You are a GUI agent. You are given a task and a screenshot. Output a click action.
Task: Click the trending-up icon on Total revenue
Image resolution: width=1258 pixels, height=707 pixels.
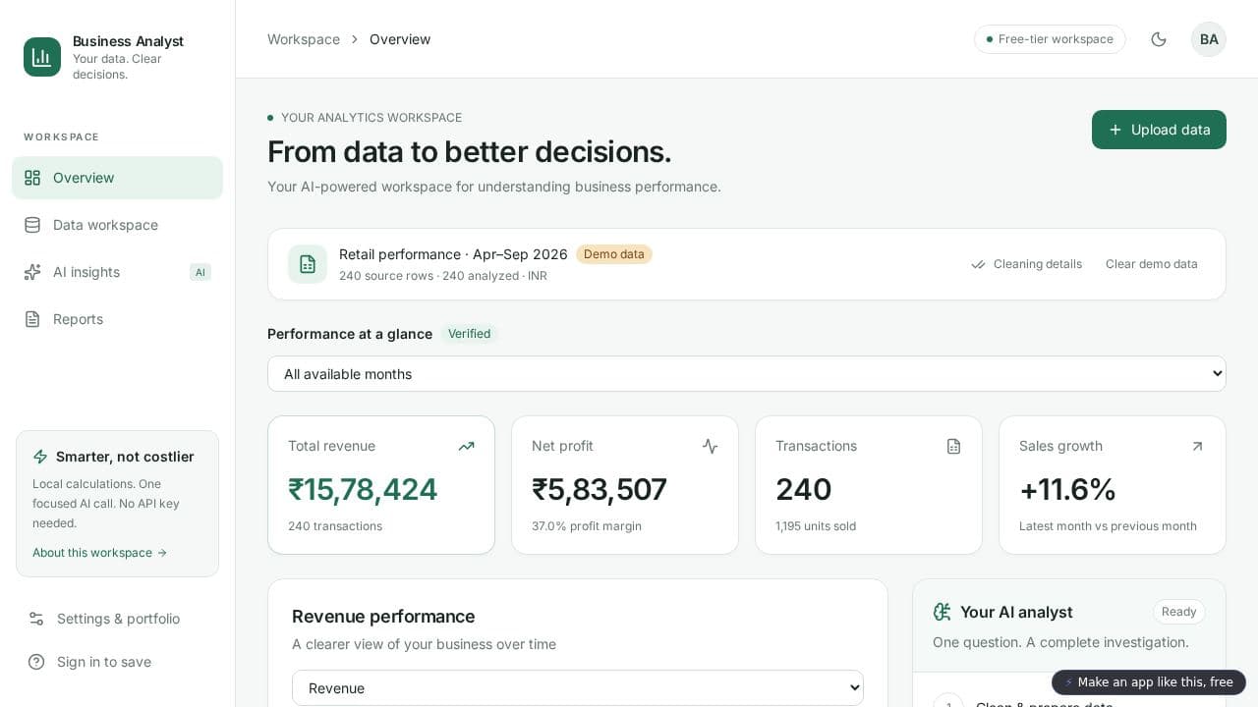point(466,446)
